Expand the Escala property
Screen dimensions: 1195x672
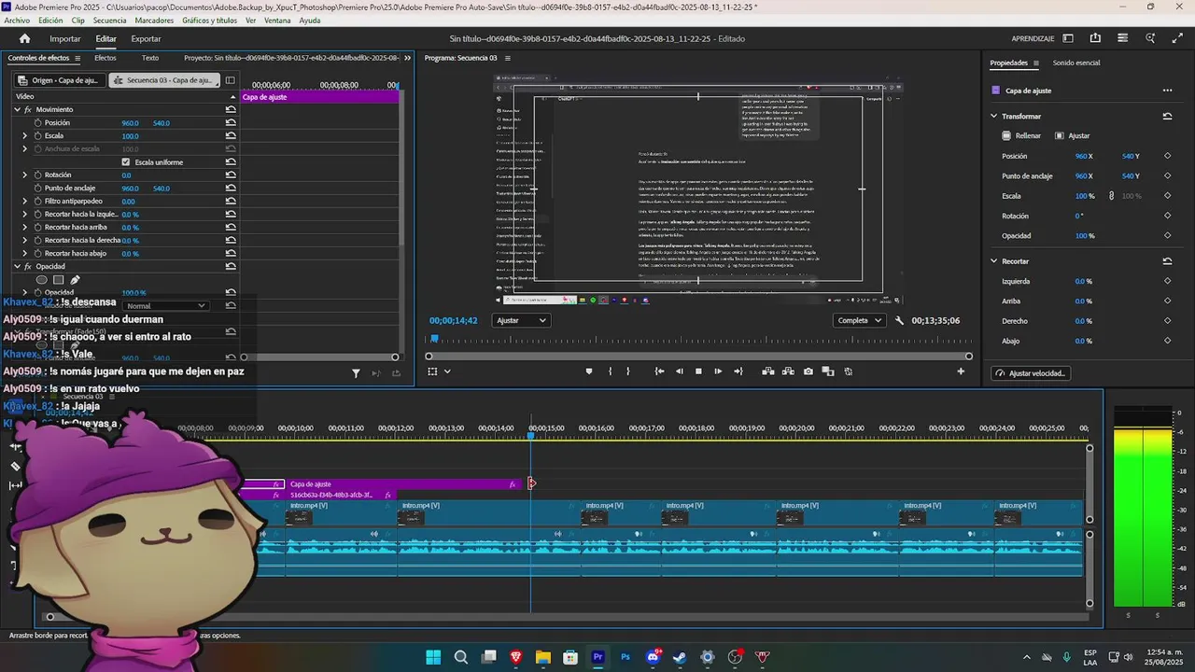tap(25, 135)
